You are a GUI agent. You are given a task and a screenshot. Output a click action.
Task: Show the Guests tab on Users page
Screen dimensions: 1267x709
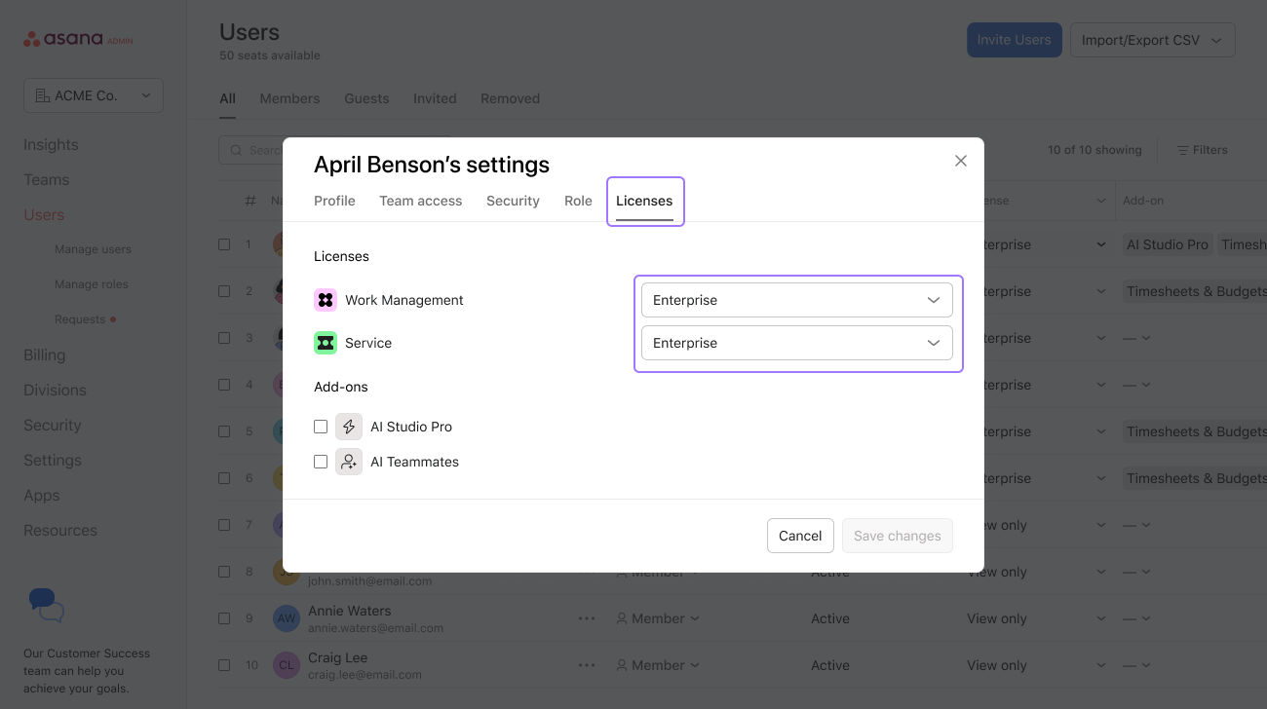click(366, 98)
